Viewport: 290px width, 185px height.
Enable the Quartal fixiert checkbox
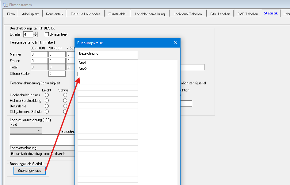point(47,34)
